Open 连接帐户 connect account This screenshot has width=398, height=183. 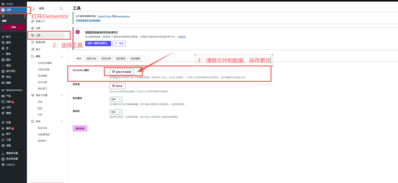point(42,141)
